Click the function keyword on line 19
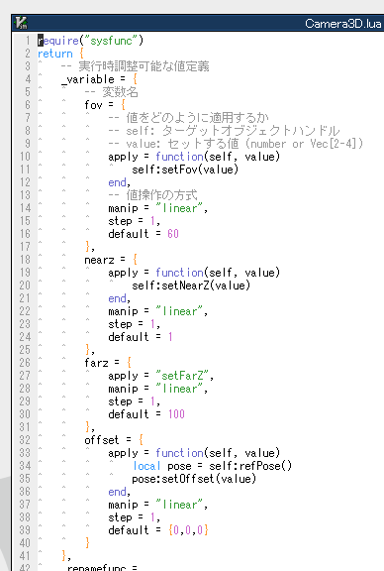The image size is (384, 571). tap(179, 273)
